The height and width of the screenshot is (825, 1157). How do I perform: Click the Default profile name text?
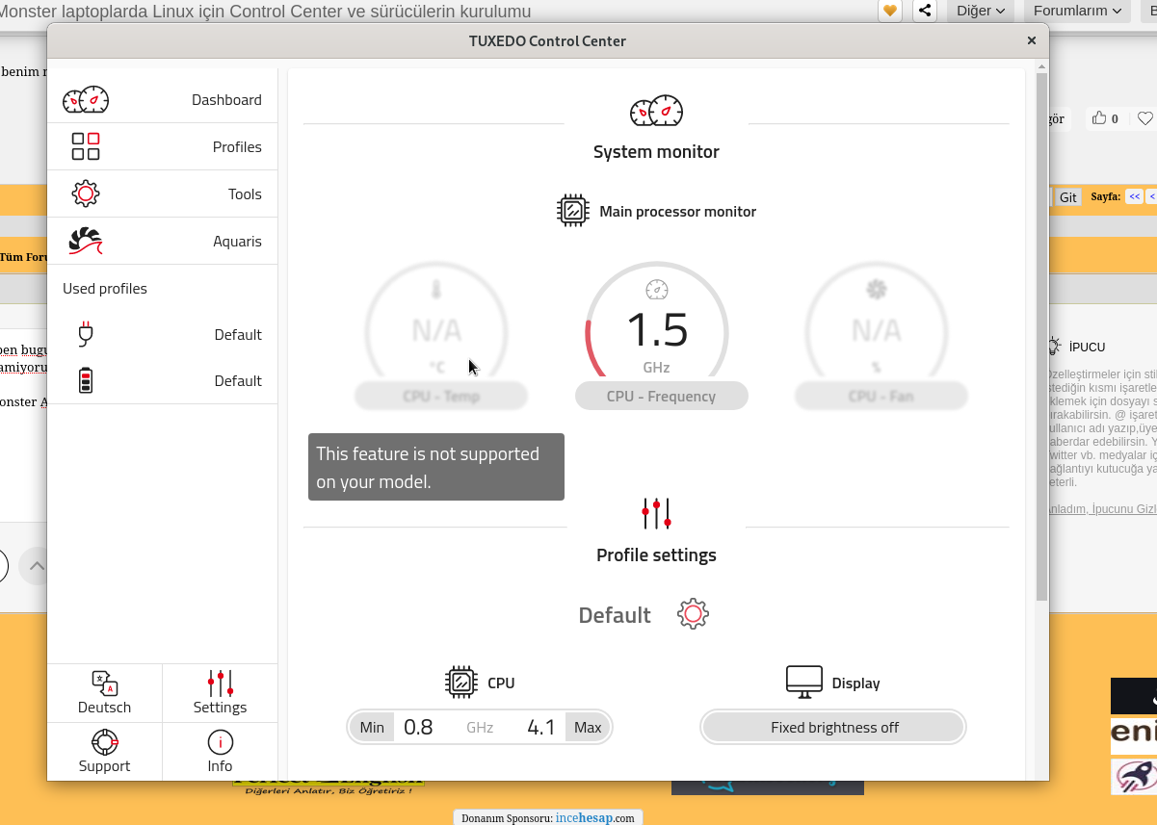tap(615, 614)
